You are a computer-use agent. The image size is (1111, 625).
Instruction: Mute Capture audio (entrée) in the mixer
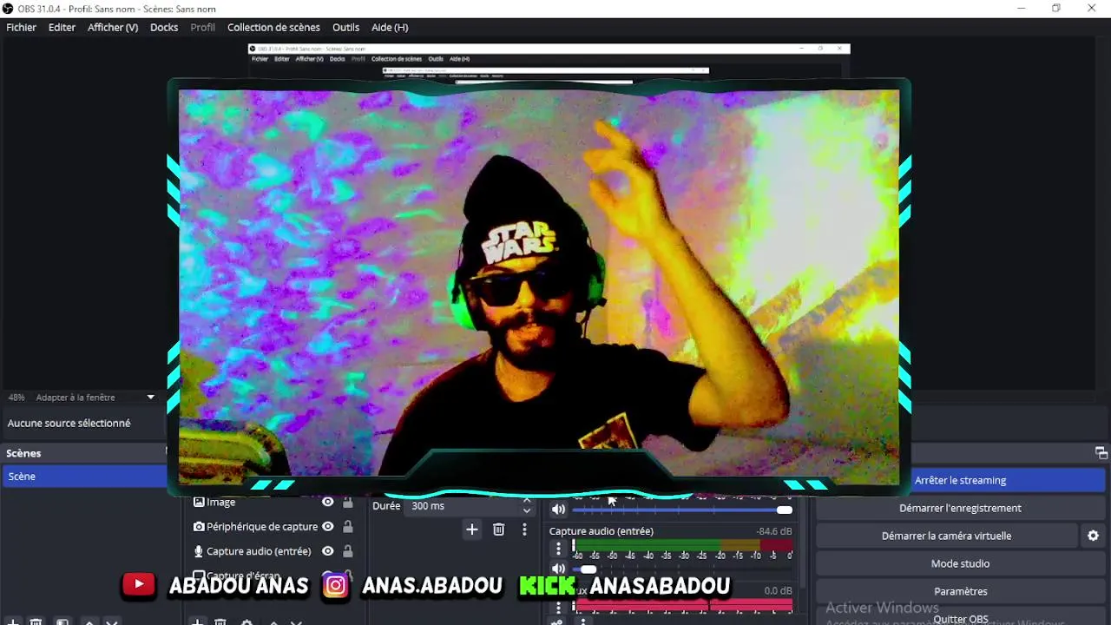(559, 569)
